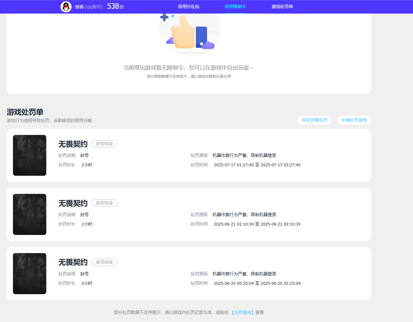Screen dimensions: 413x322
Task: Click 封号 value in the 2025-06-21 card
Action: [x=84, y=215]
